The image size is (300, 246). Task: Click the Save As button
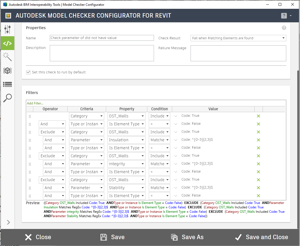(x=187, y=237)
